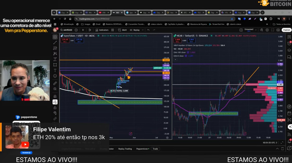Click the 316.21 orange price level label
This screenshot has height=163, width=292.
[166, 60]
